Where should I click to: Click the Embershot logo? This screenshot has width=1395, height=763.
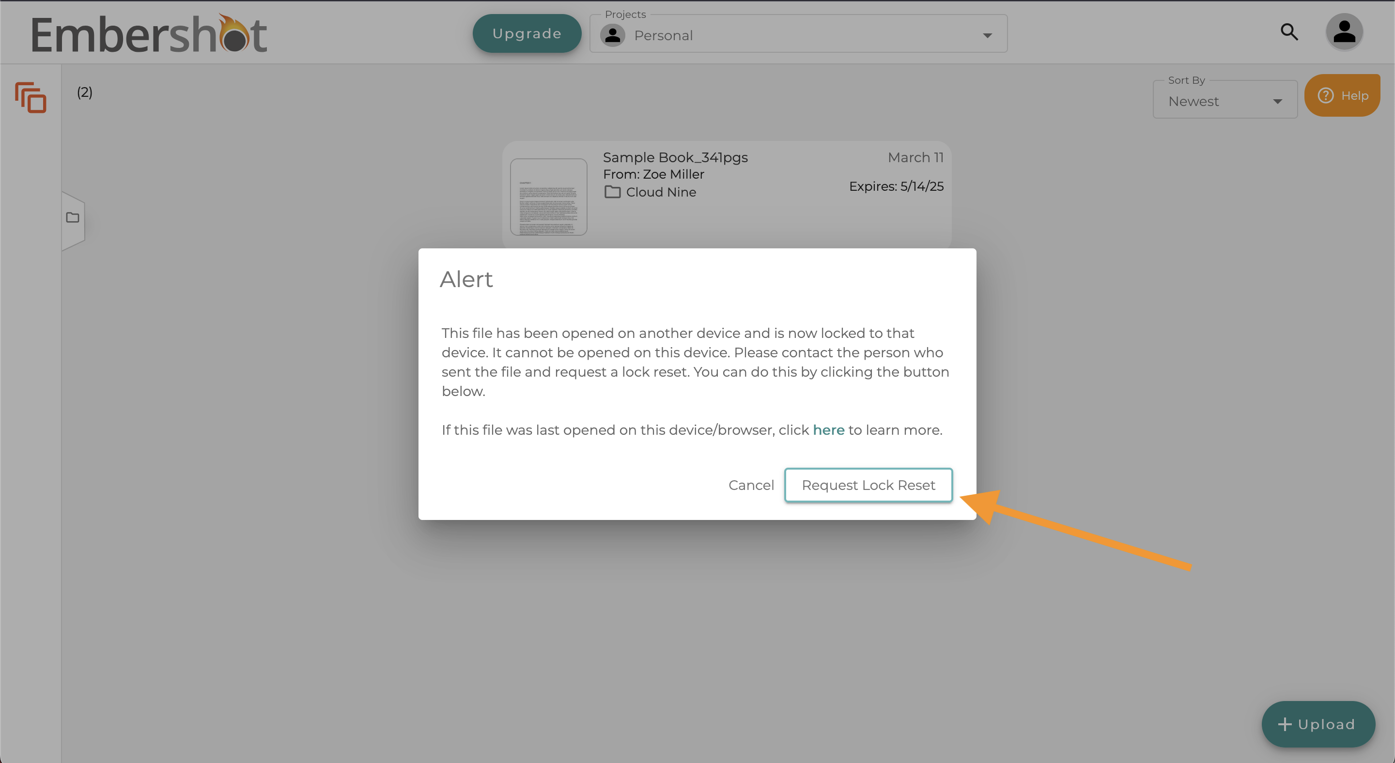[x=149, y=34]
